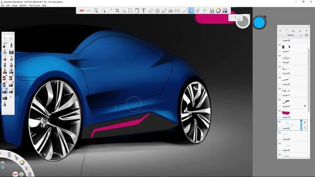
Task: Open the File menu
Action: click(2, 5)
